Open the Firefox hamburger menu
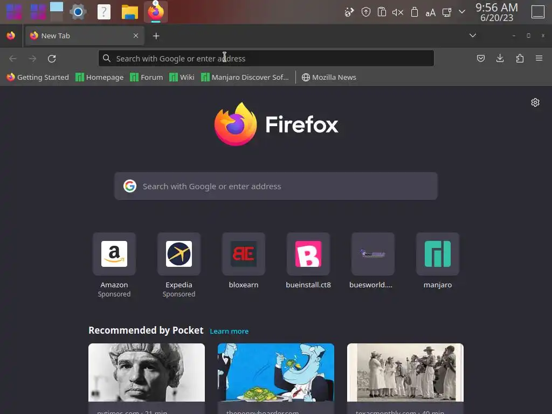Viewport: 552px width, 414px height. tap(539, 58)
